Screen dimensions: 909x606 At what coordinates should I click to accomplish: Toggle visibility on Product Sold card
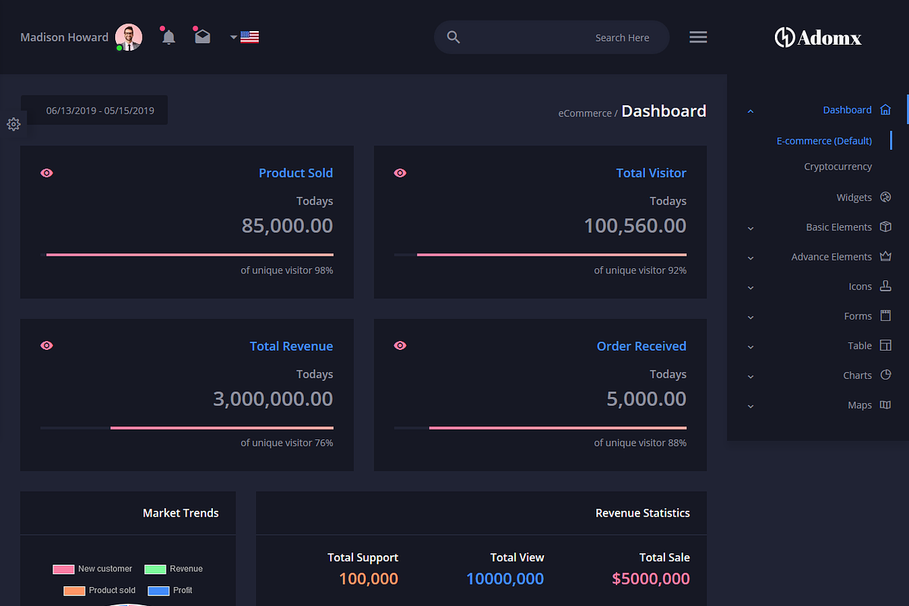(x=46, y=173)
